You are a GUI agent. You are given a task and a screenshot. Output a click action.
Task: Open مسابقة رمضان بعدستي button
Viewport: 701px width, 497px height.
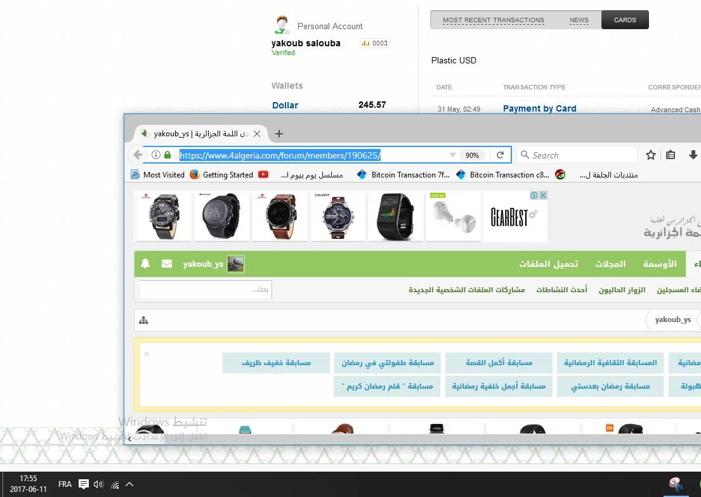610,386
